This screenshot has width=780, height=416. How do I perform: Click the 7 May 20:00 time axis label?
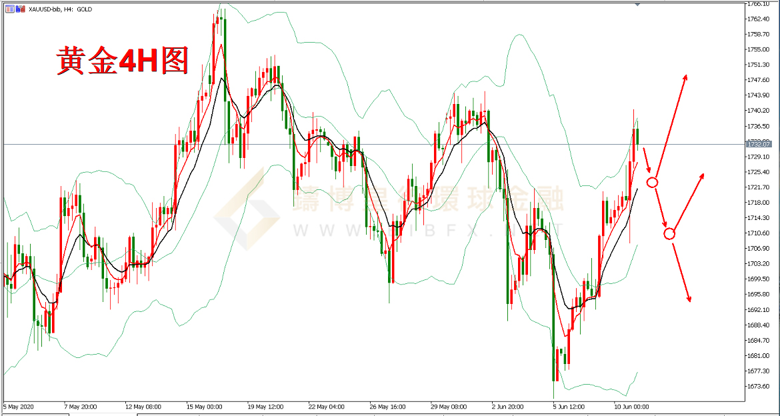(81, 406)
